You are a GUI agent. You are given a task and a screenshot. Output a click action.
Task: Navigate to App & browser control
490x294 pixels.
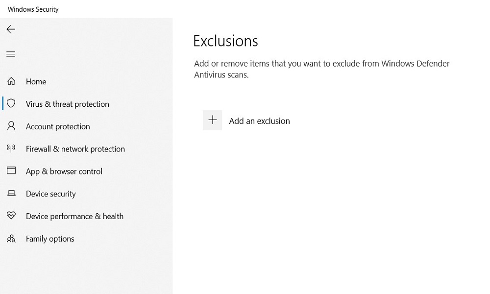64,171
